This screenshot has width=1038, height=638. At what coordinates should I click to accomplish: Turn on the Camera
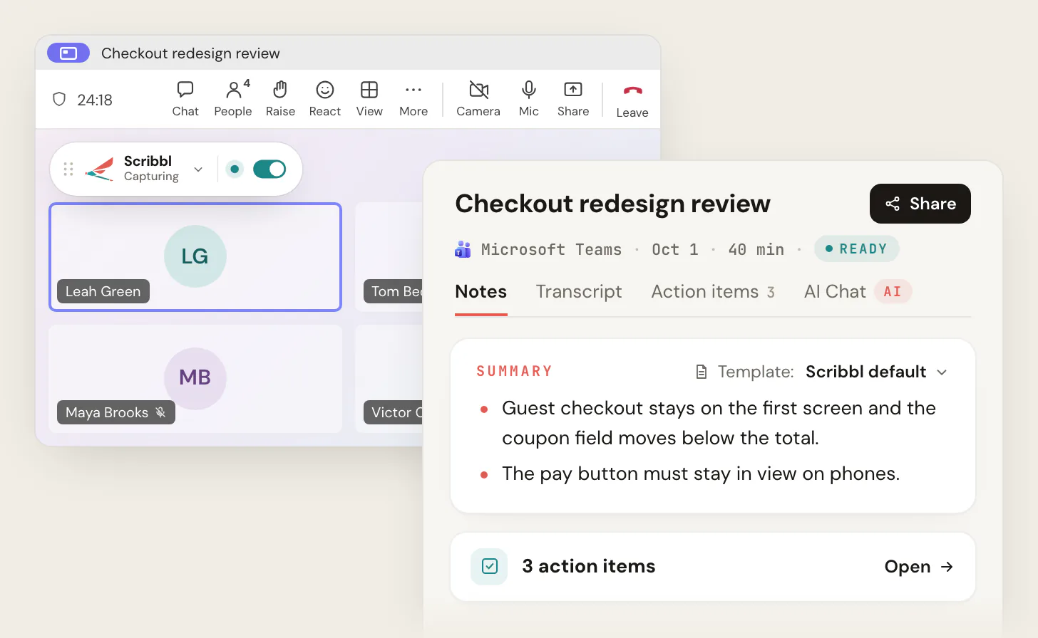pos(478,99)
